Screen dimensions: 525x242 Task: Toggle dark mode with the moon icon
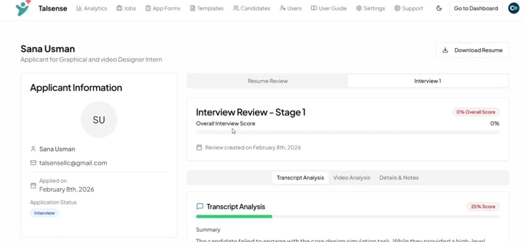(x=439, y=8)
